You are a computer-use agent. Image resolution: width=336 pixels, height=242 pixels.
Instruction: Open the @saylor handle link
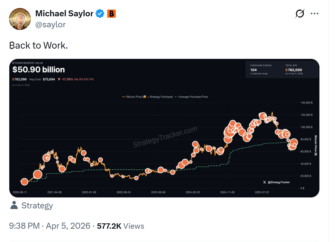click(50, 24)
